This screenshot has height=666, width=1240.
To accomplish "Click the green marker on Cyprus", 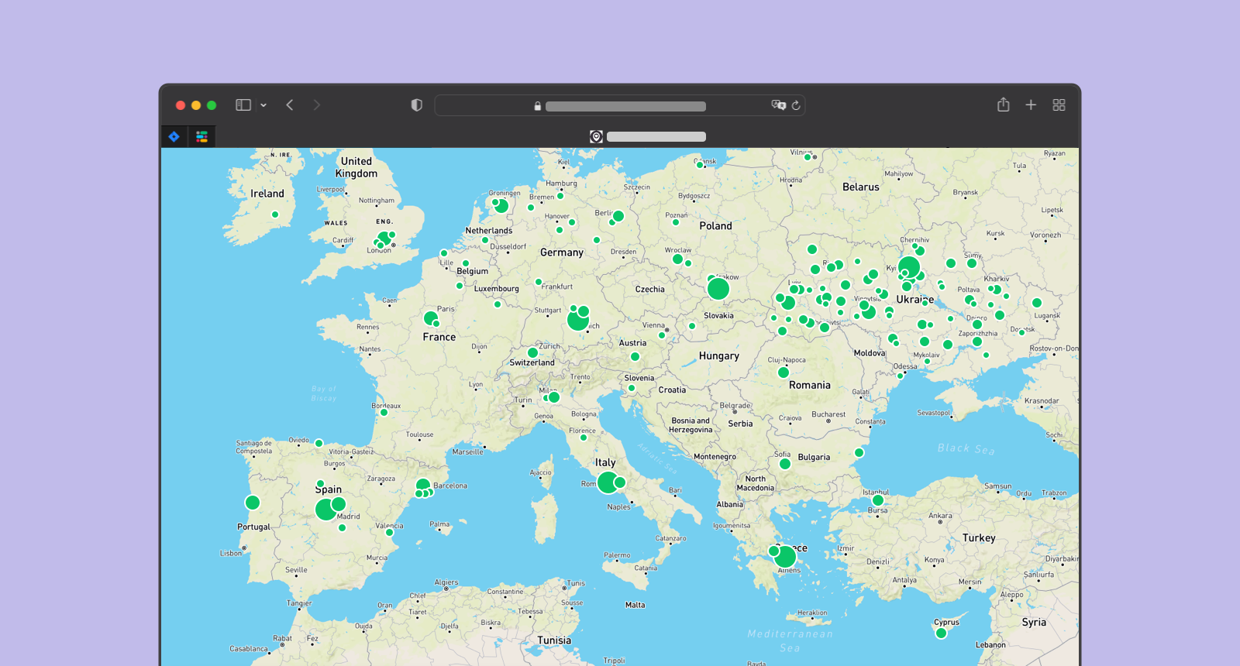I will click(941, 633).
